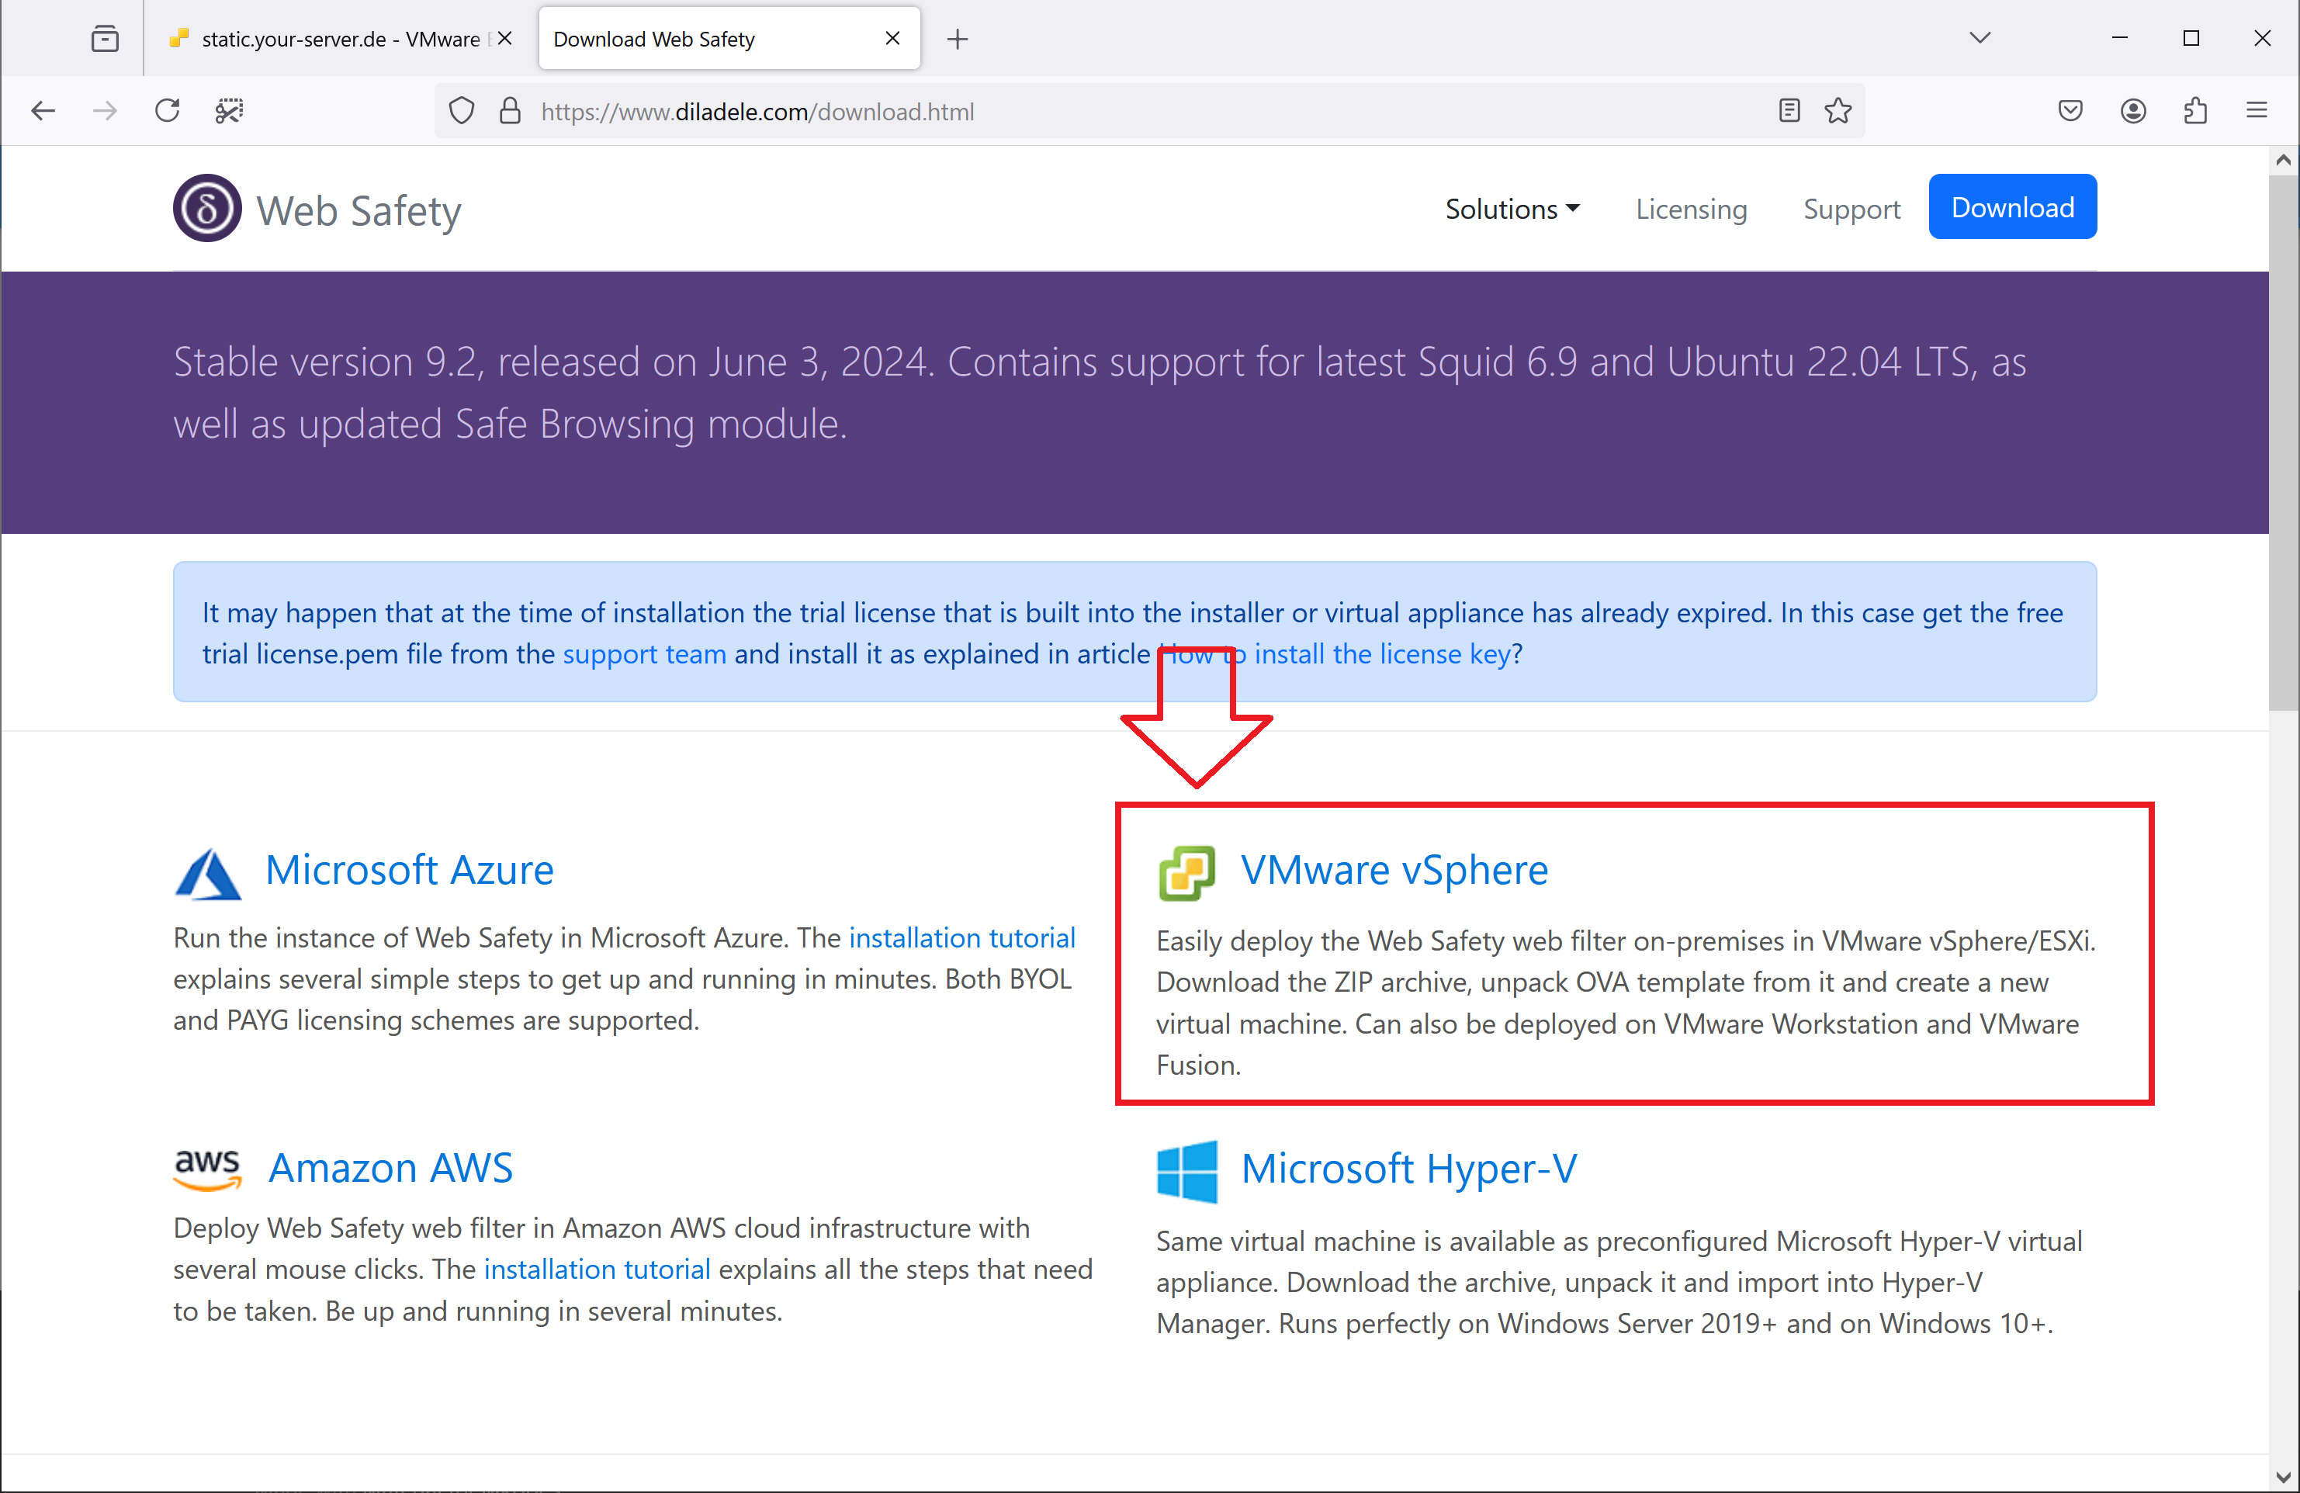Click the browser favorites star icon
This screenshot has height=1493, width=2300.
pyautogui.click(x=1839, y=113)
